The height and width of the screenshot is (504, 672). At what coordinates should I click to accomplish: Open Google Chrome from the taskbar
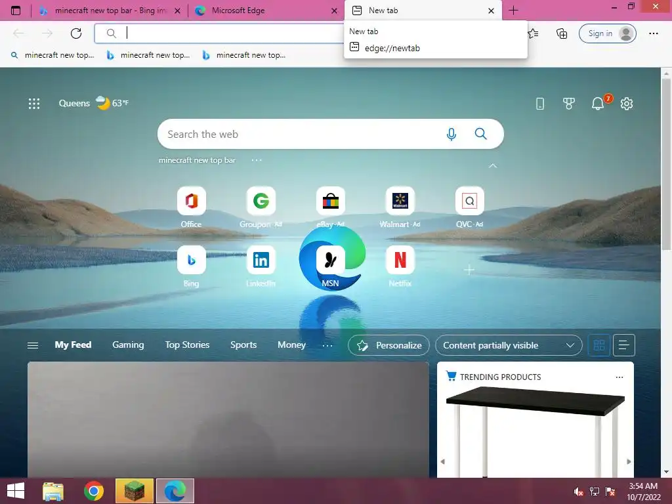point(94,491)
